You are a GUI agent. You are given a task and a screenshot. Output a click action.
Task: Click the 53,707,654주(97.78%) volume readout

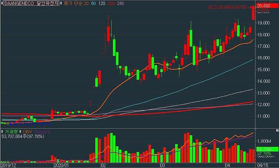pos(23,137)
